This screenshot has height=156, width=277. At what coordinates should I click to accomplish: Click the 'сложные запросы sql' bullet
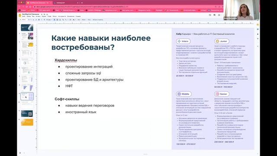(x=83, y=73)
